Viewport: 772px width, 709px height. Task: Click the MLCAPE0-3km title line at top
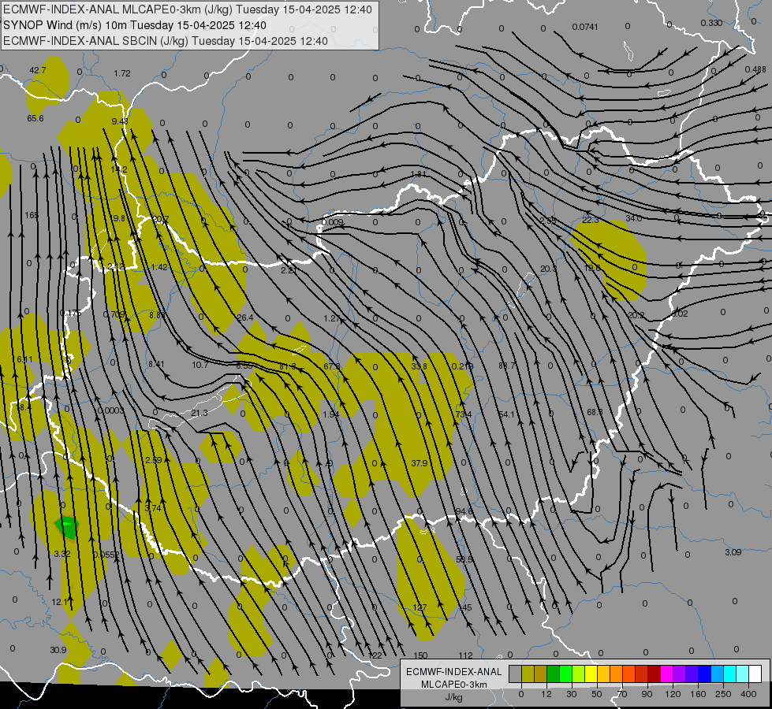coord(188,9)
